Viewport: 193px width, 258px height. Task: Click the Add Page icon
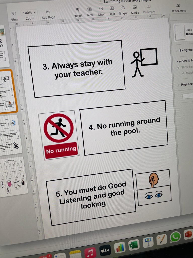point(48,12)
